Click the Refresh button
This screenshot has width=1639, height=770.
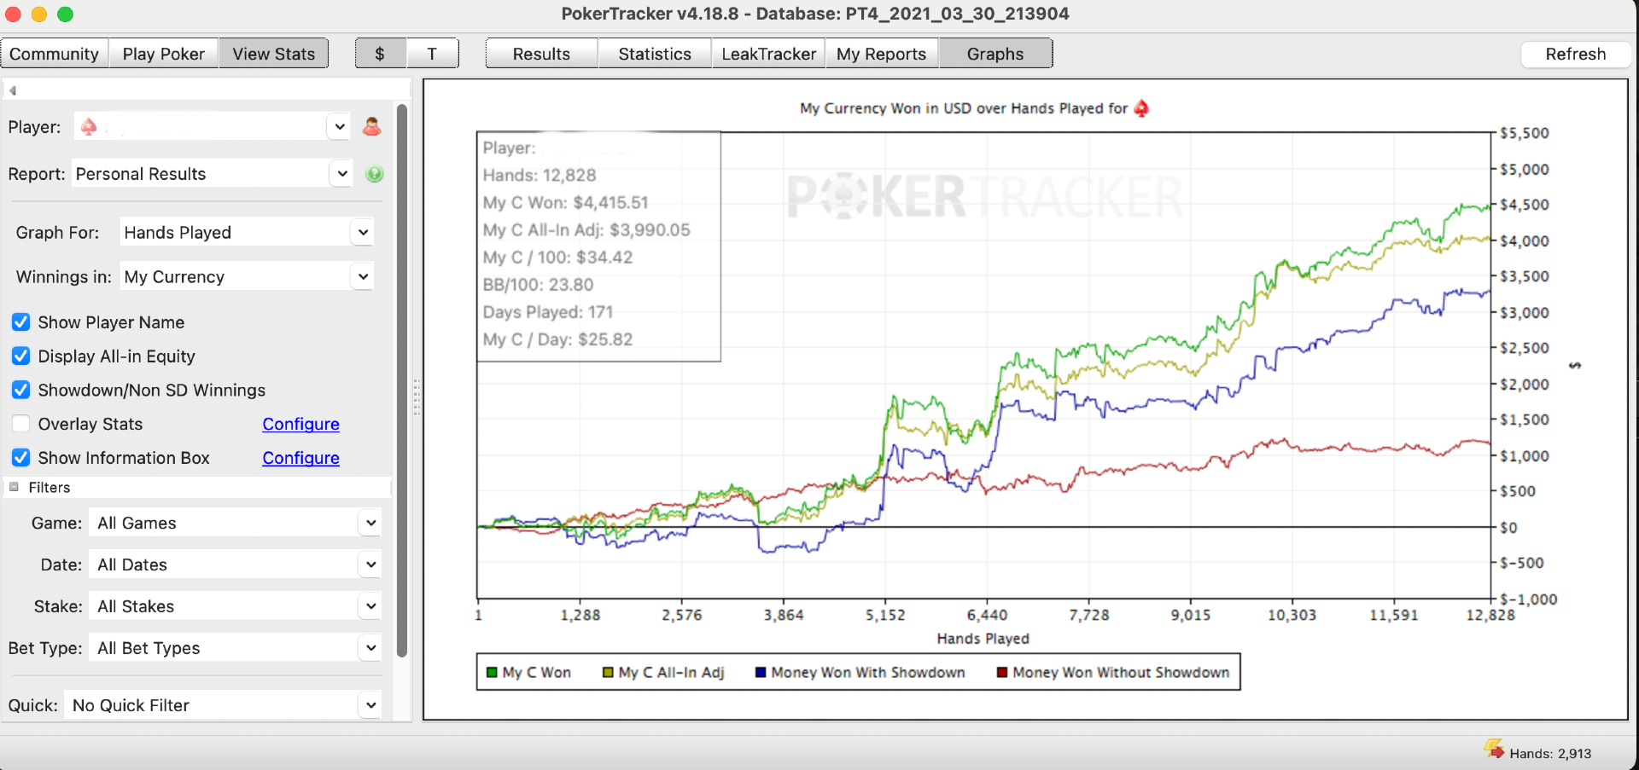(x=1576, y=54)
